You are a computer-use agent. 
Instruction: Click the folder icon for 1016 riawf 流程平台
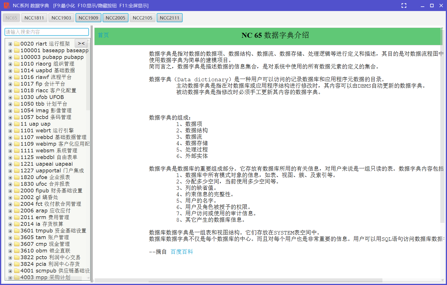[17, 77]
